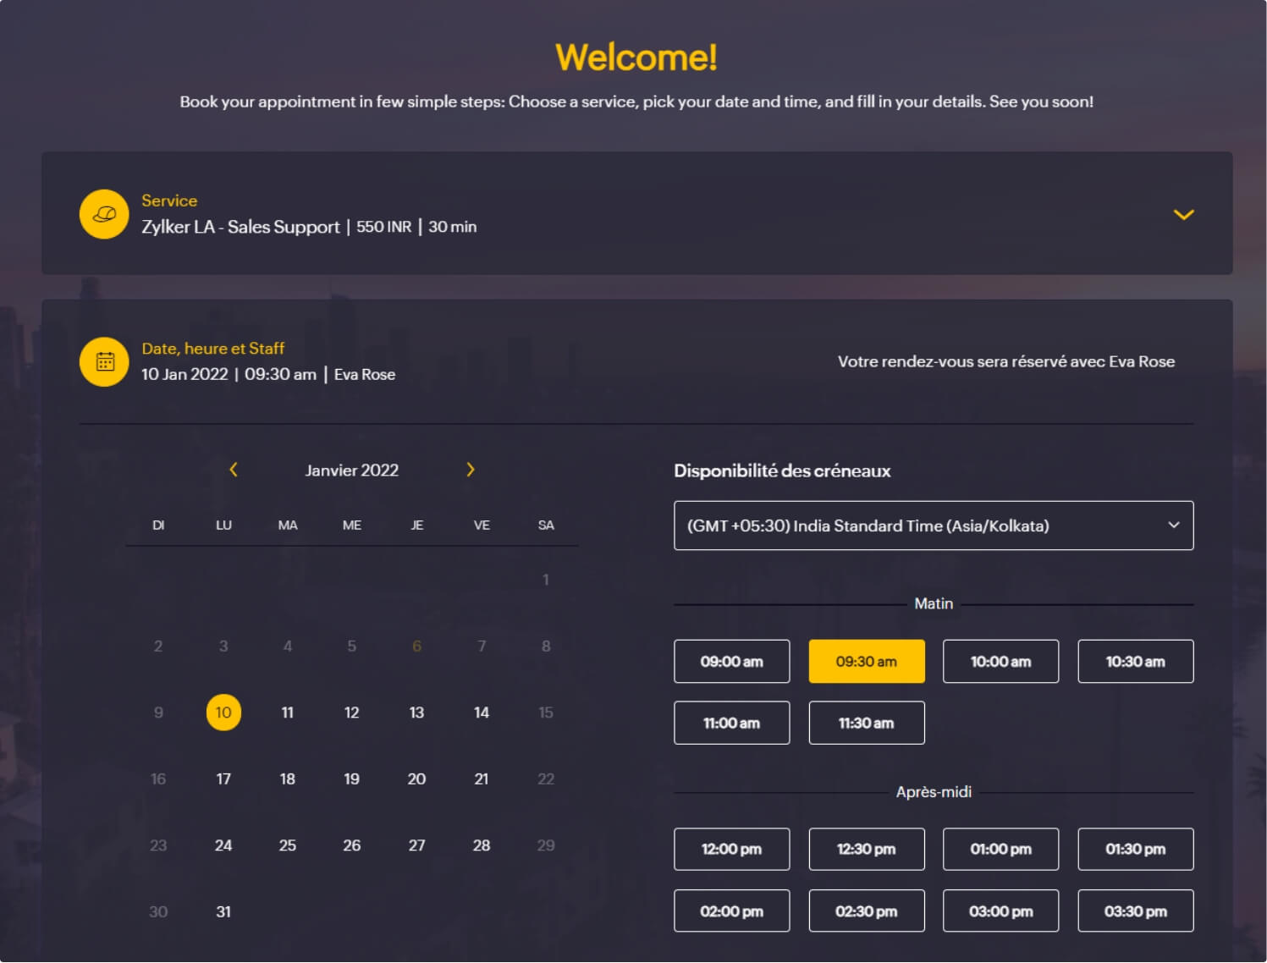Click the Votre rendez-vous sera réservé notice
This screenshot has width=1267, height=963.
(1006, 362)
